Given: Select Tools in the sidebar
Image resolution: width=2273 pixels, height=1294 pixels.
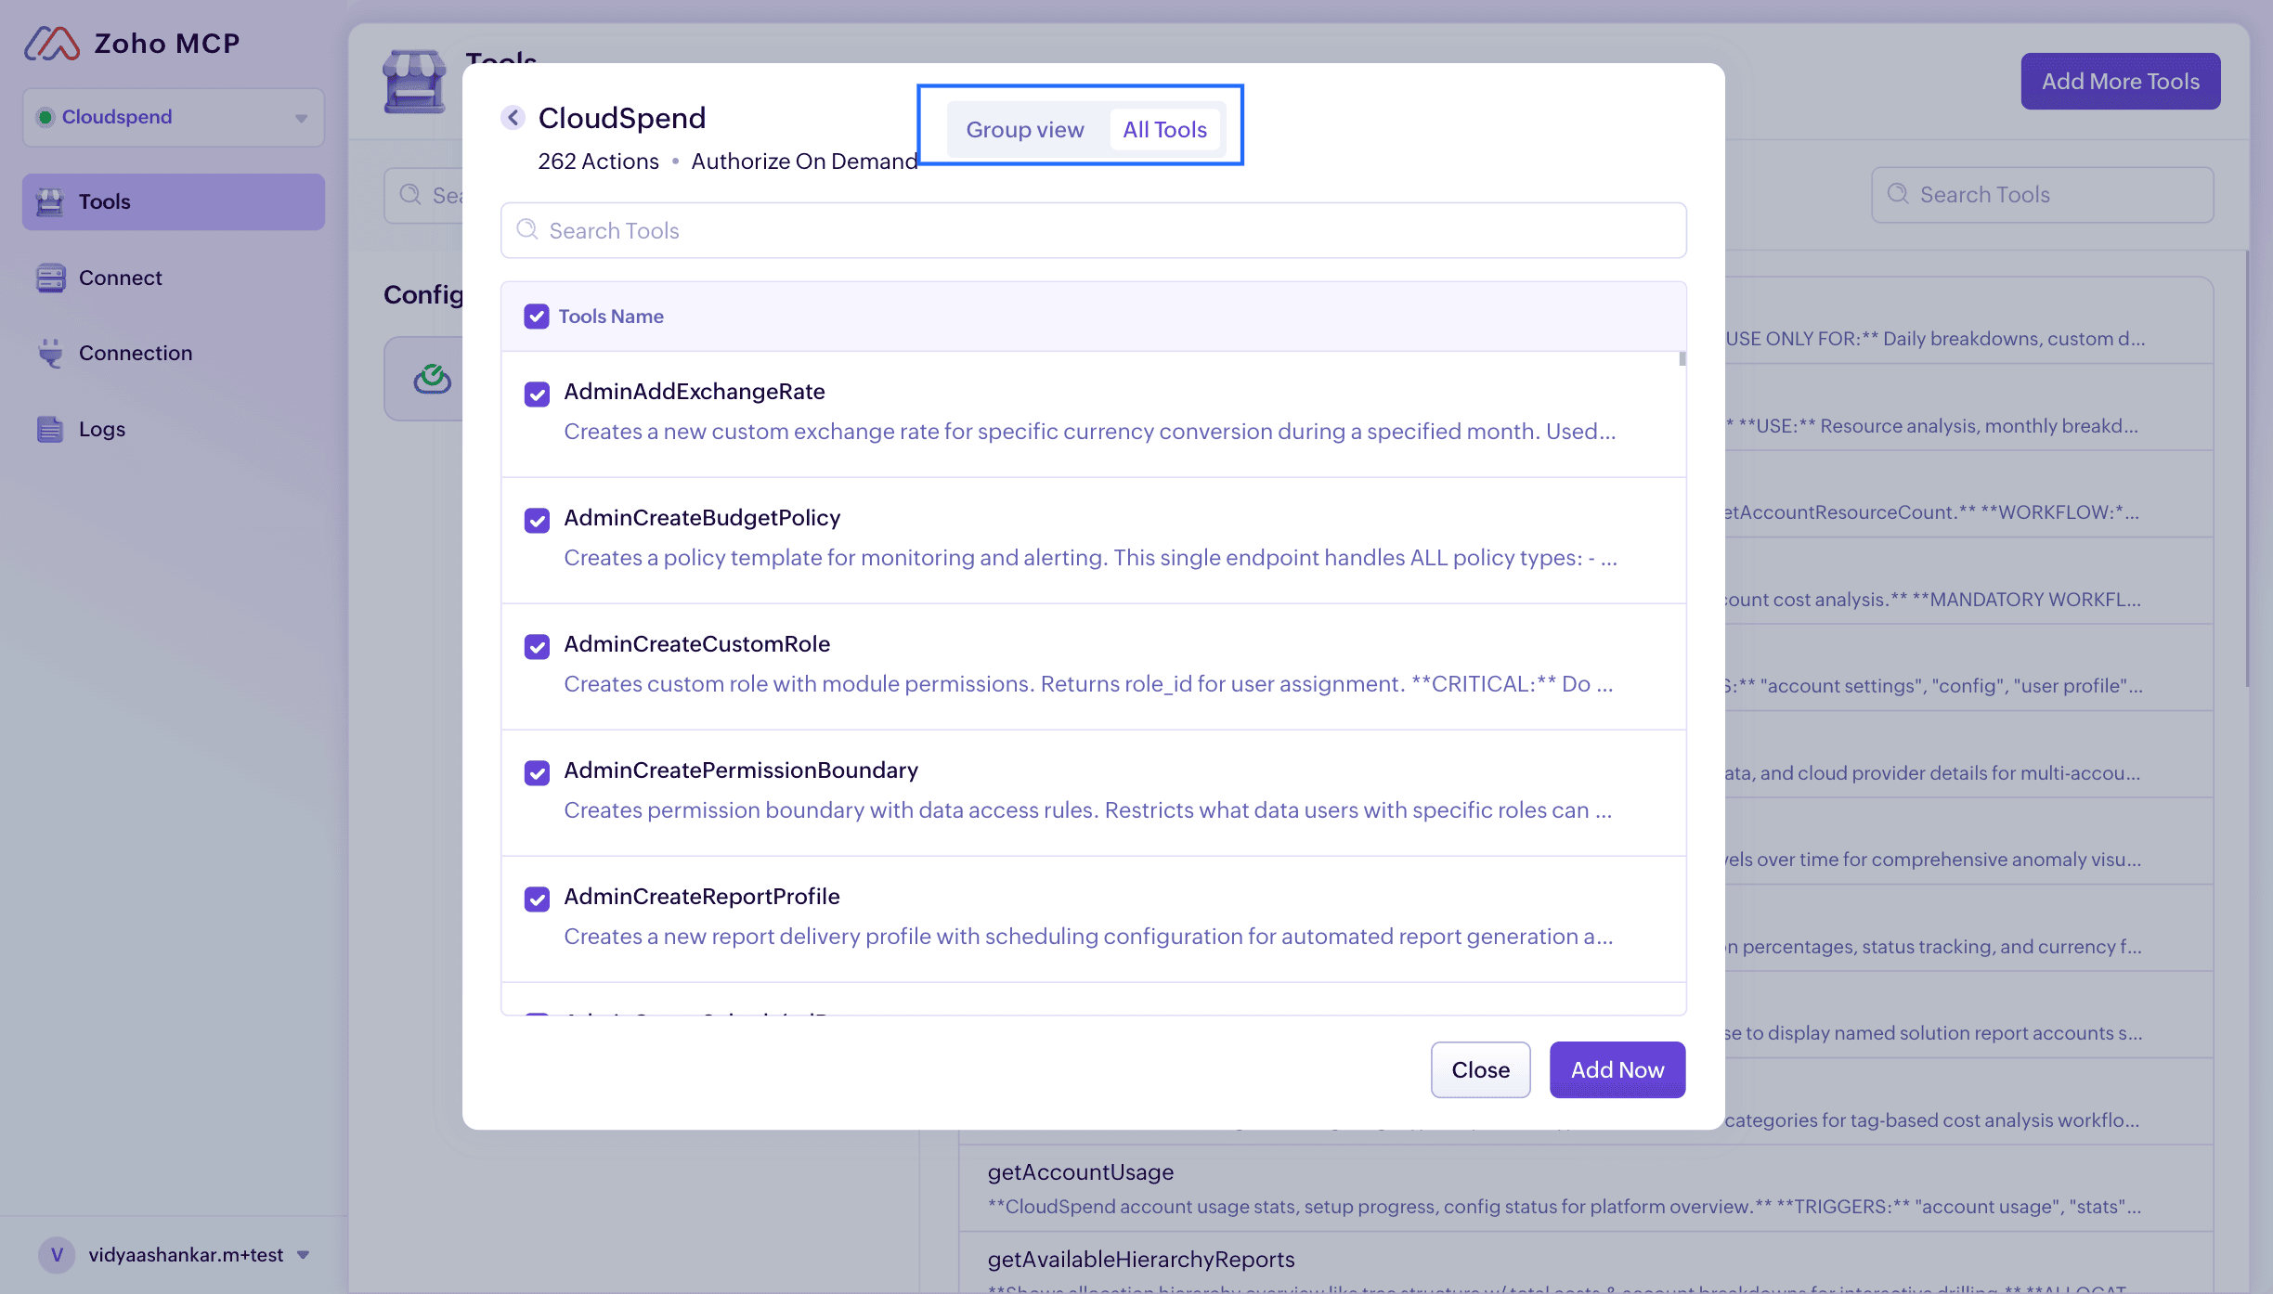Looking at the screenshot, I should [174, 201].
